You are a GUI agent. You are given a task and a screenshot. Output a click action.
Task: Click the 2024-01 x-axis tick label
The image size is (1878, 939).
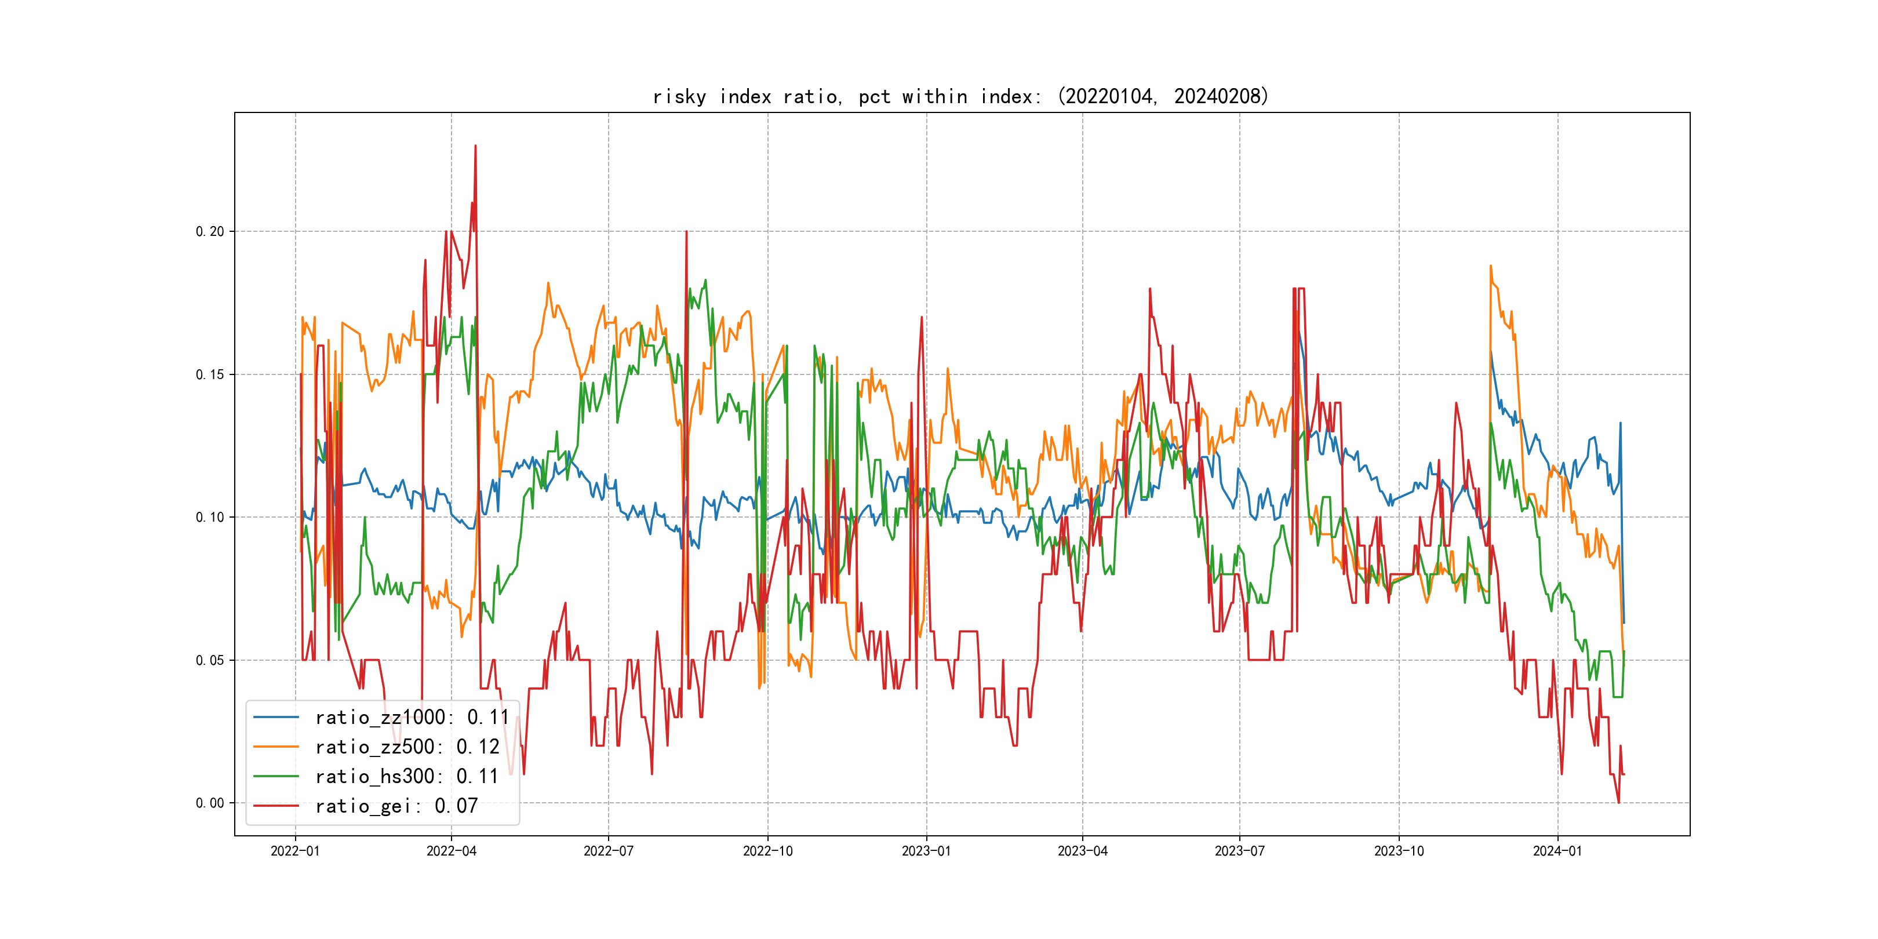(x=1558, y=851)
